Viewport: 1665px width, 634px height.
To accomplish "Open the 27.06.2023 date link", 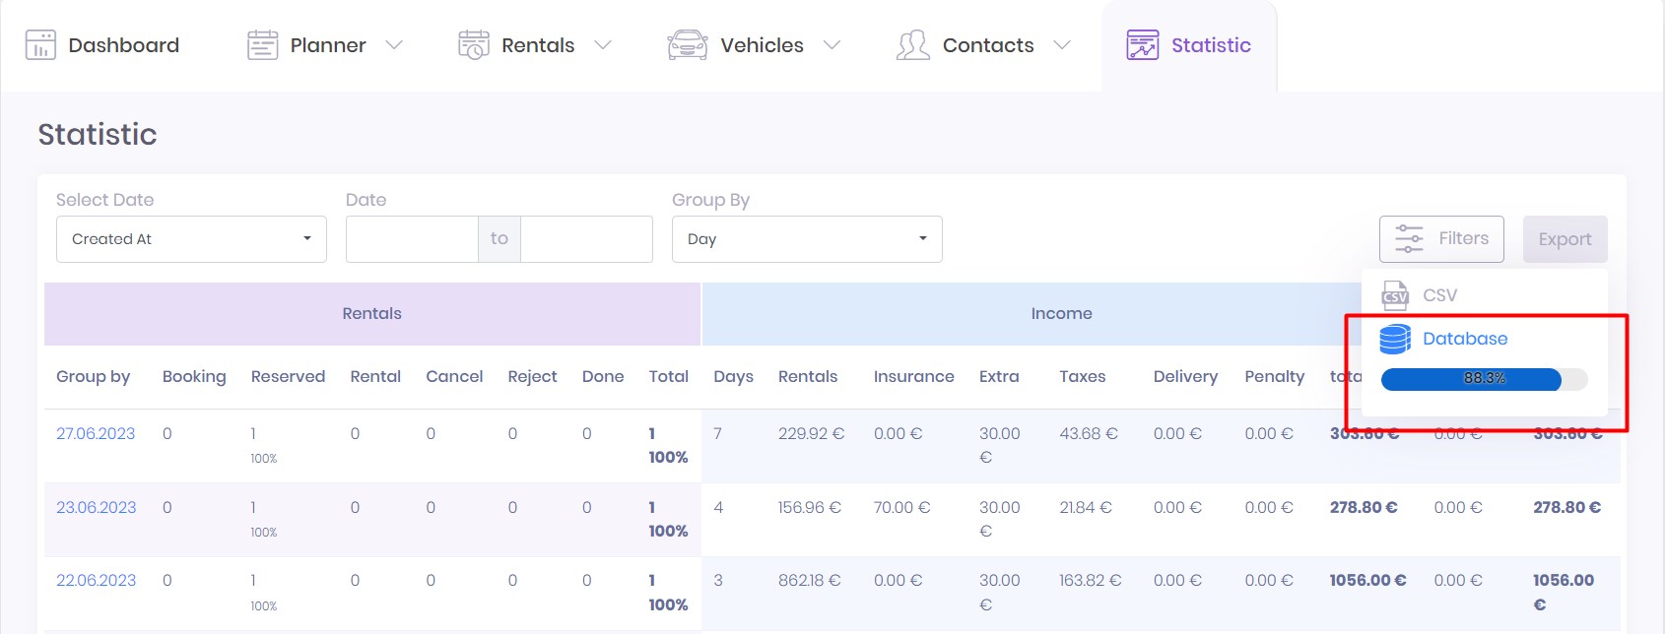I will coord(96,433).
